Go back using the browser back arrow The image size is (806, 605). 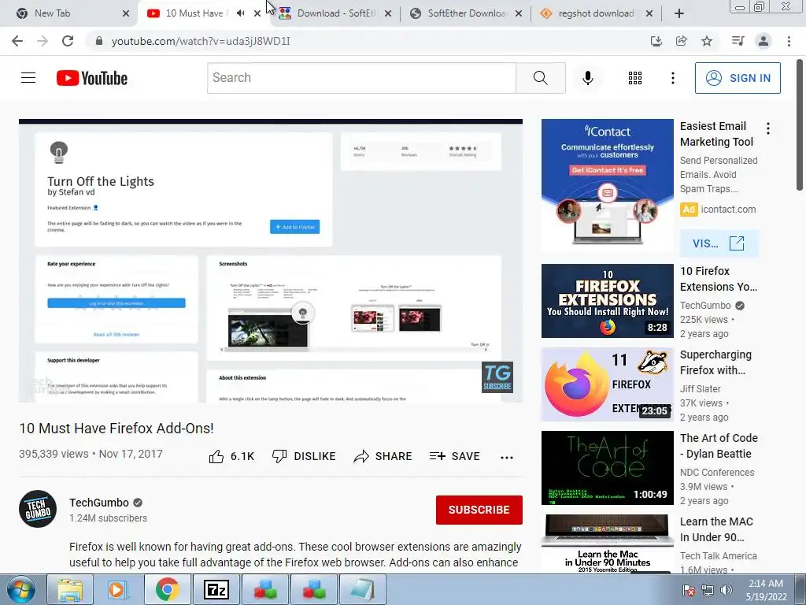17,41
